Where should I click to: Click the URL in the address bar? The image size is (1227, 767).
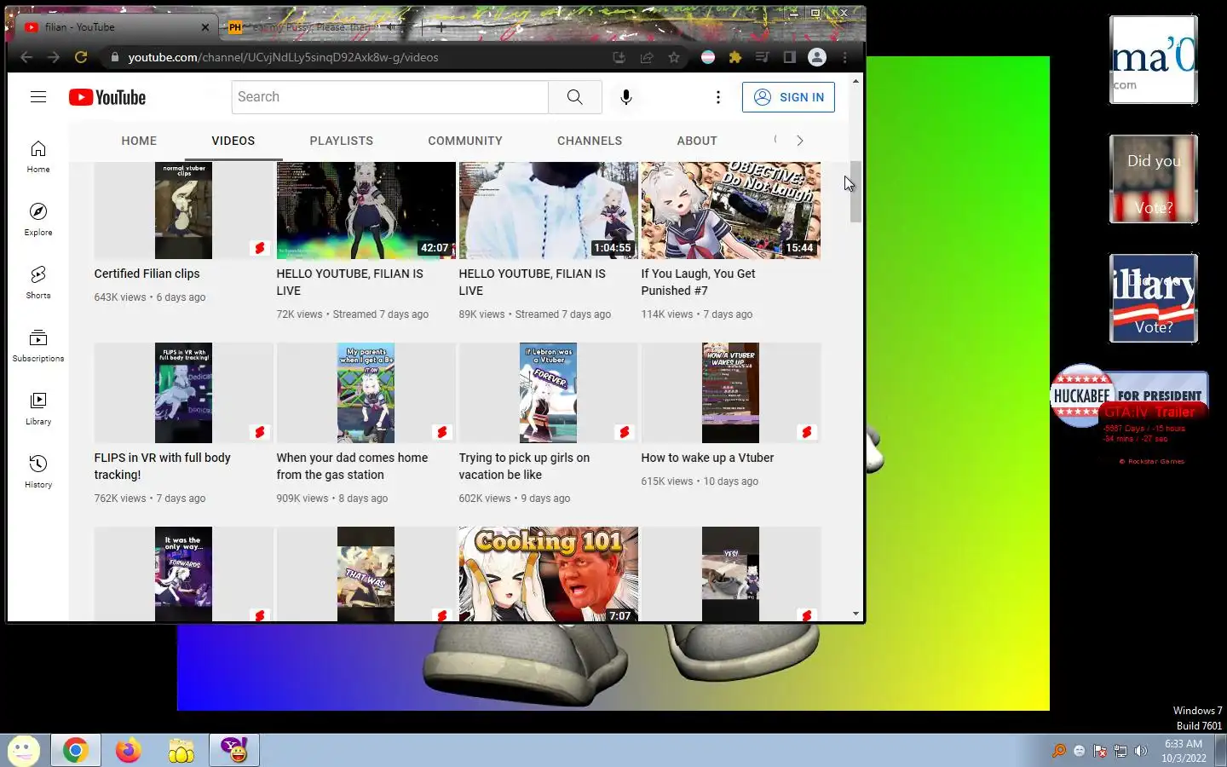tap(283, 57)
